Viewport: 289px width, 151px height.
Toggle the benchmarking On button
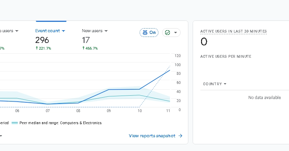click(149, 33)
